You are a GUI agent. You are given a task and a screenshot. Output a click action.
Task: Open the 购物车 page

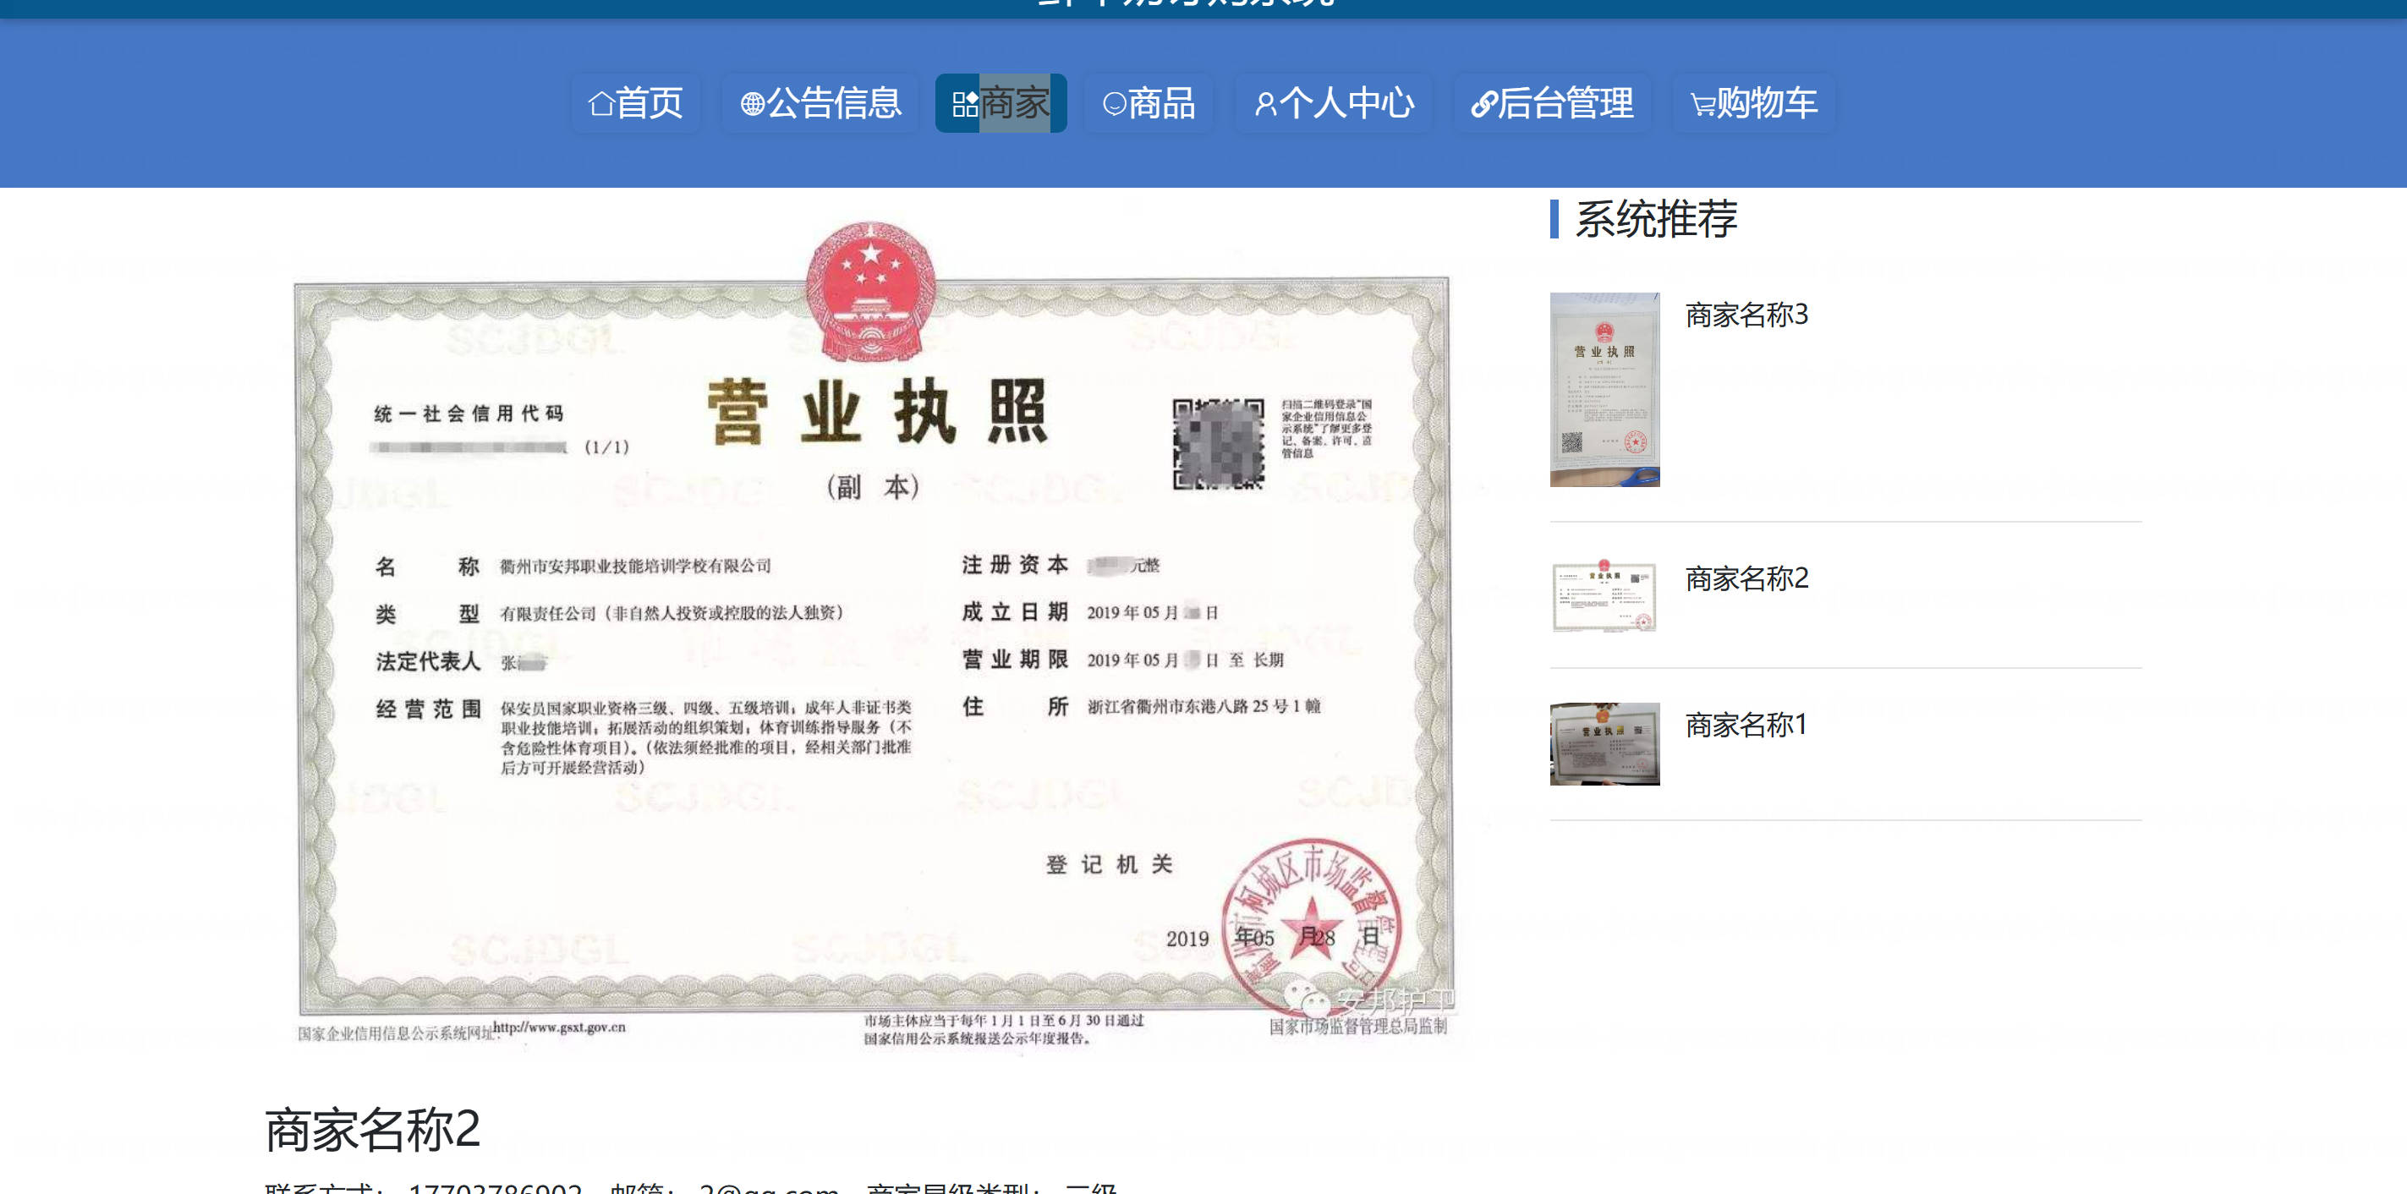[x=1754, y=103]
